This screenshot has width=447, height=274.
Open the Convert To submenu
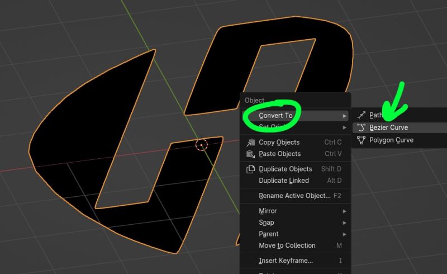coord(296,116)
